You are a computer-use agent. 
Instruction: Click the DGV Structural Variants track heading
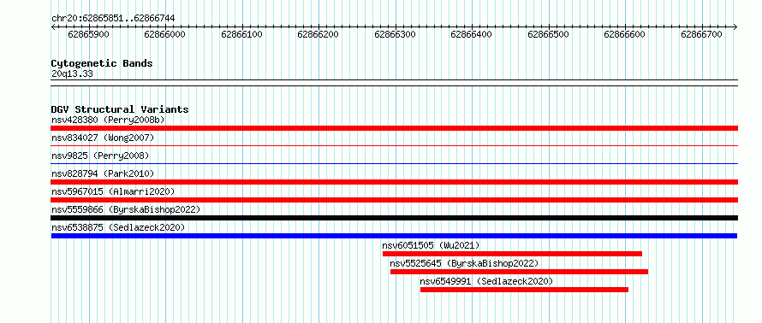click(120, 109)
